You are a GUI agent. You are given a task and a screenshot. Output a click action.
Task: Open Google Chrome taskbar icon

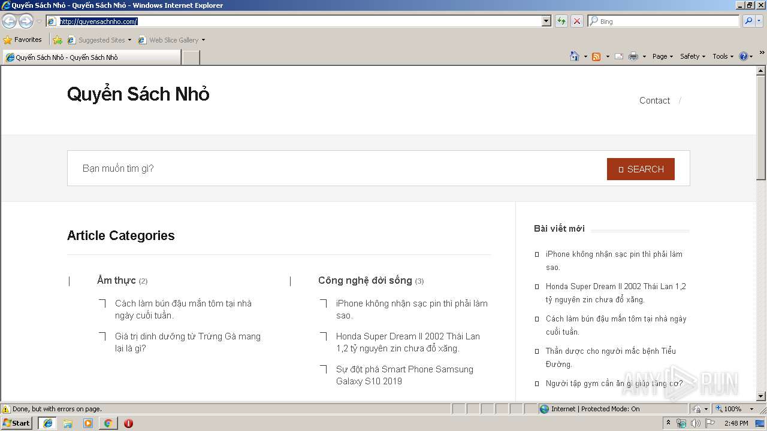point(108,423)
